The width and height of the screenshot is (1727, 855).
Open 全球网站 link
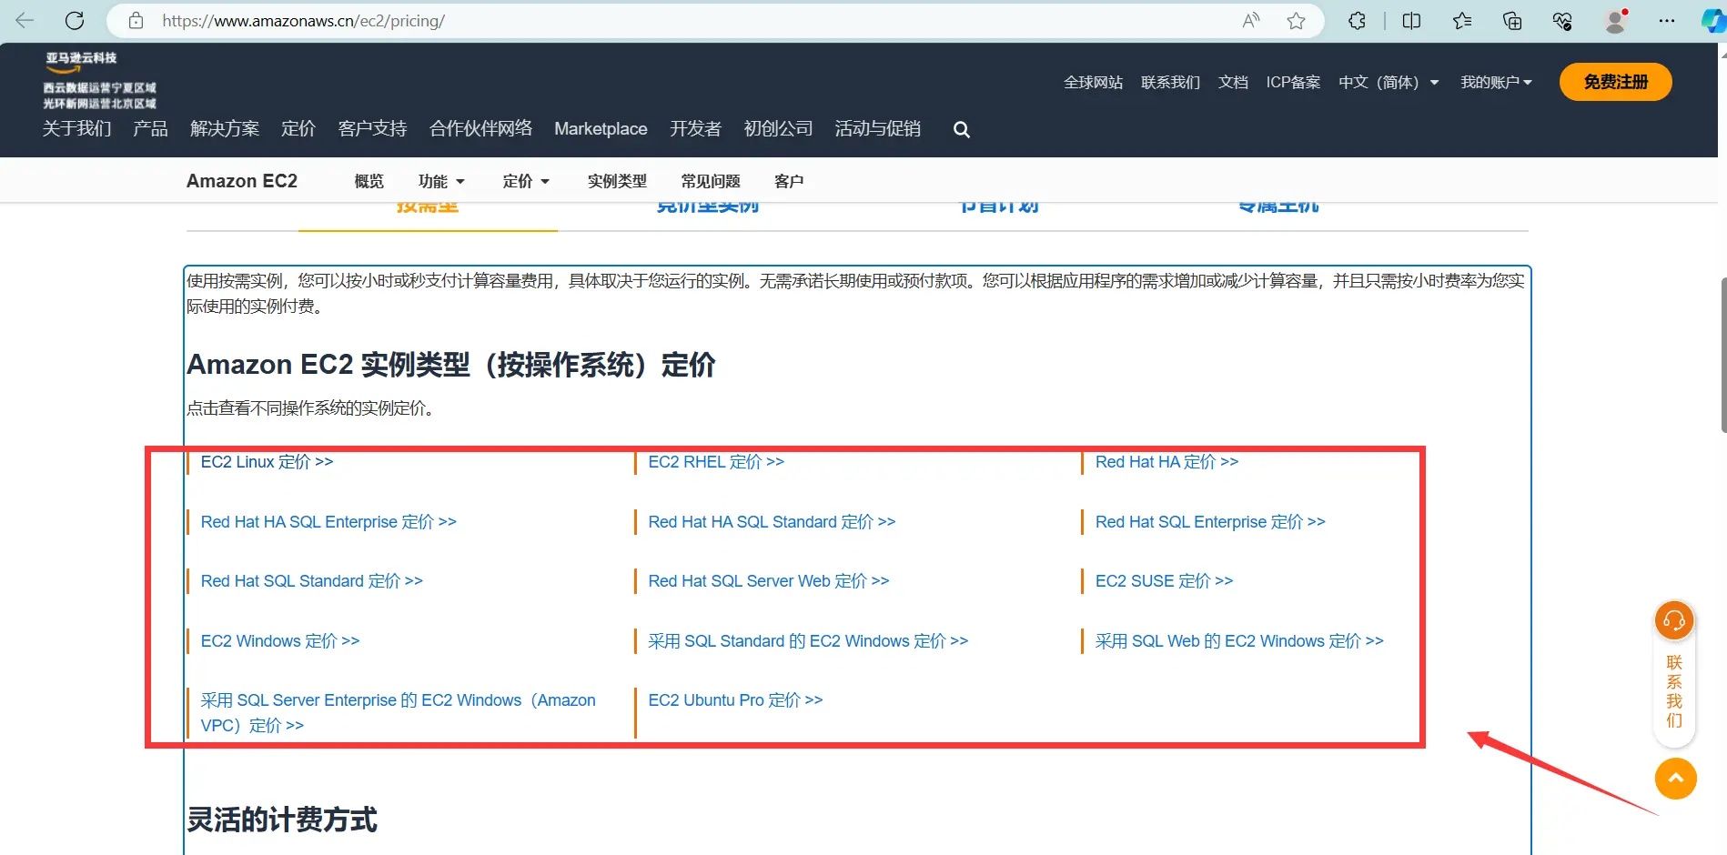pyautogui.click(x=1093, y=82)
